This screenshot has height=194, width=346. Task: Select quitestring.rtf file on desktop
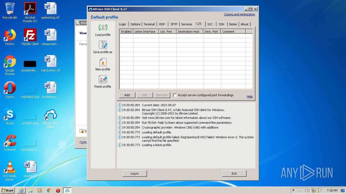pos(50,11)
